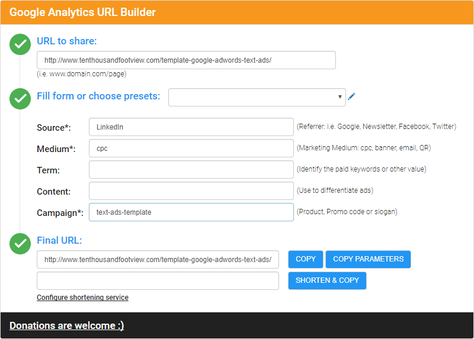This screenshot has width=474, height=339.
Task: Click into the empty Term field
Action: coord(191,169)
